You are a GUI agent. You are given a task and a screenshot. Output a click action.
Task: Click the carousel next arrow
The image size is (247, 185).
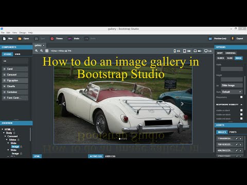click(x=182, y=104)
